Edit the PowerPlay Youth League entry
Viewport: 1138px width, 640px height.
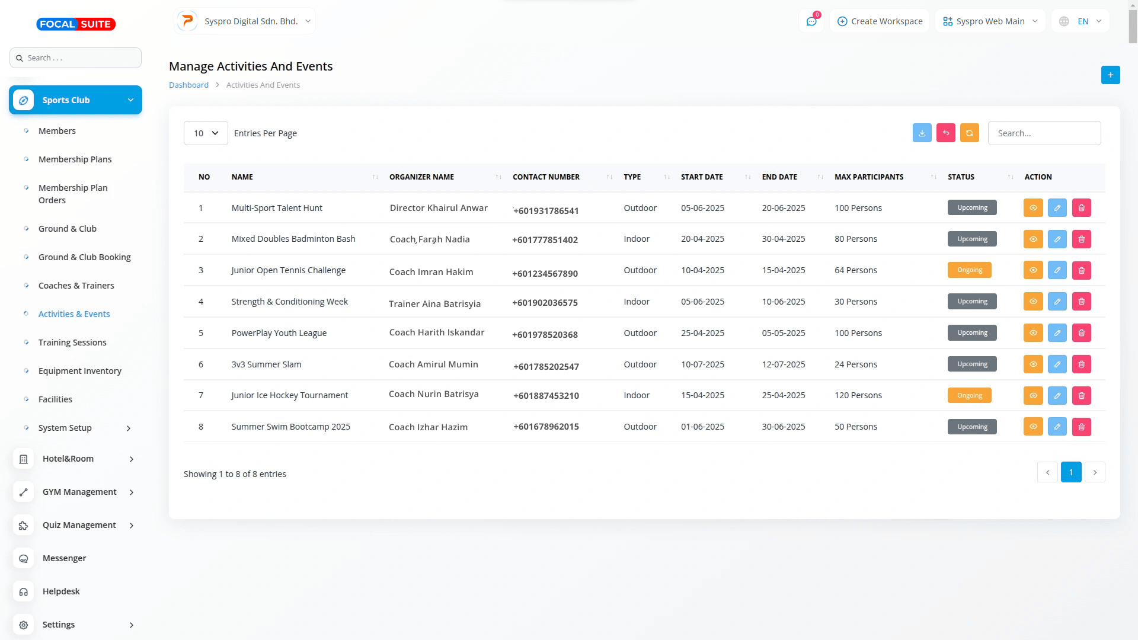pyautogui.click(x=1057, y=333)
